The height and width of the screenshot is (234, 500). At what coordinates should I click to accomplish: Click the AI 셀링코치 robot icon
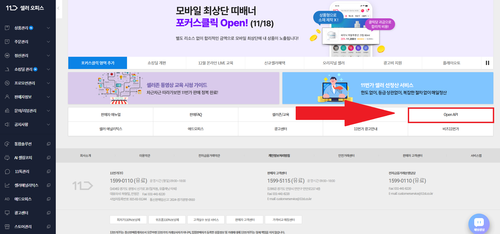tap(7, 158)
